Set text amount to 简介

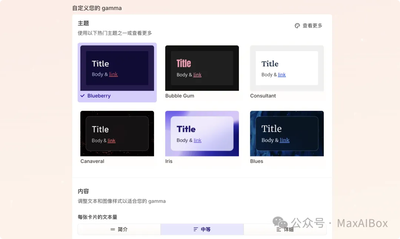pos(119,229)
